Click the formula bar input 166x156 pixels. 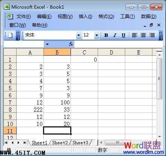(118, 44)
